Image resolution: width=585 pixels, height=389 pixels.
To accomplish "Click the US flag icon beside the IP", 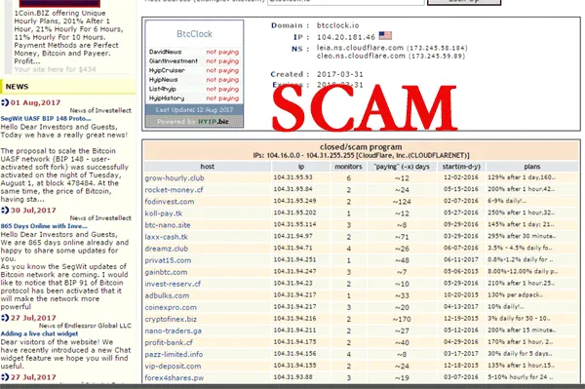I will tap(385, 36).
